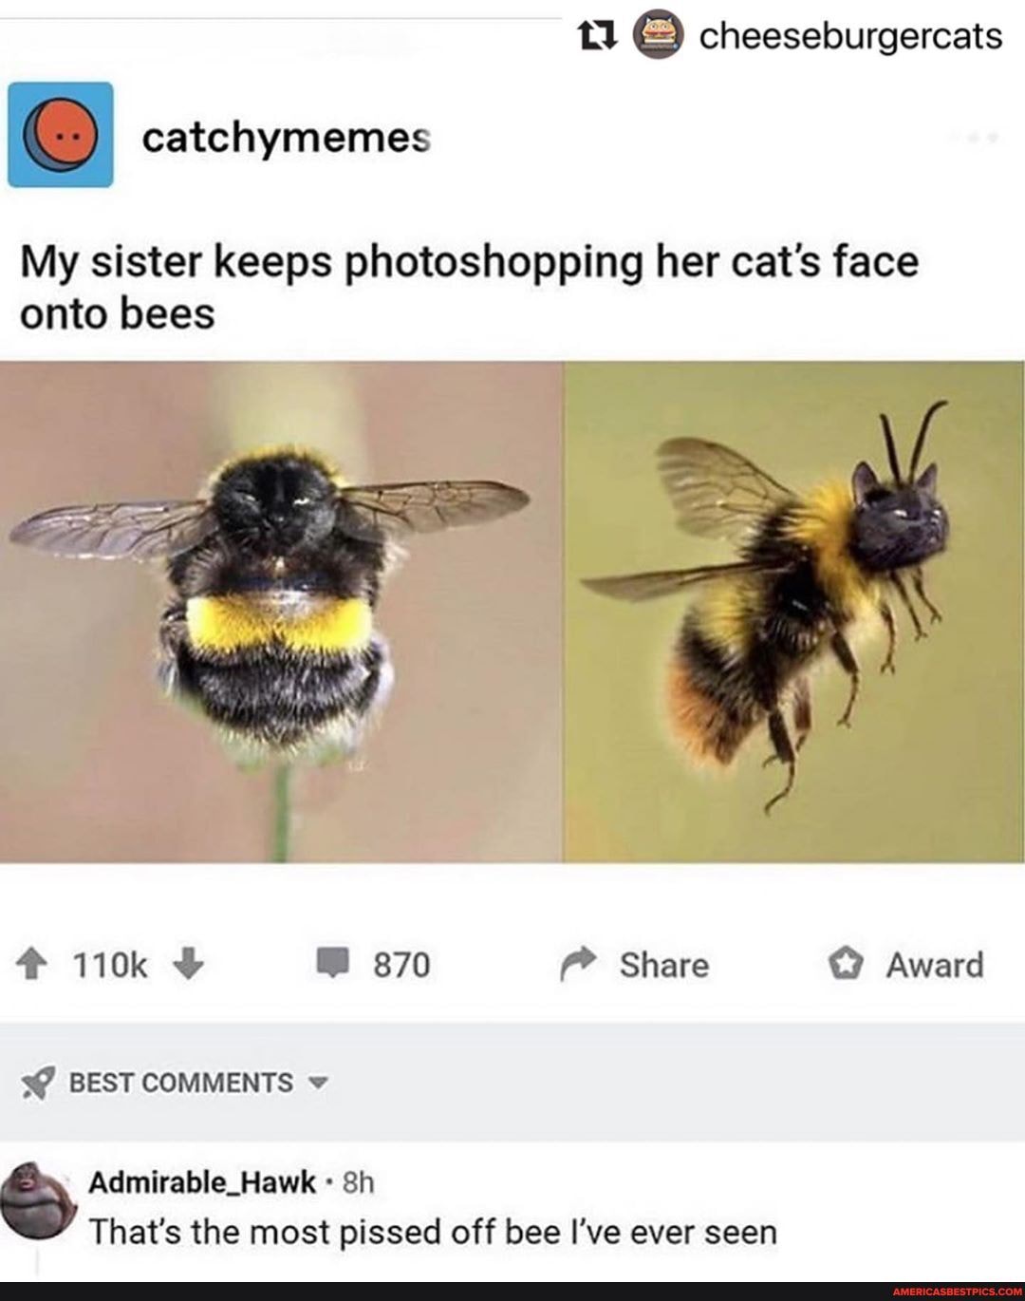The height and width of the screenshot is (1301, 1025).
Task: Click the repost arrows icon
Action: coord(599,35)
